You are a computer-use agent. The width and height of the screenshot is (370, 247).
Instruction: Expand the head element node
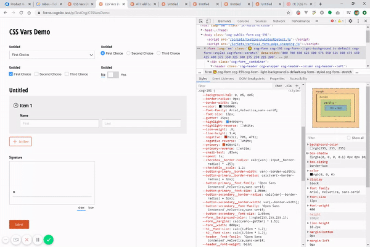(202, 30)
